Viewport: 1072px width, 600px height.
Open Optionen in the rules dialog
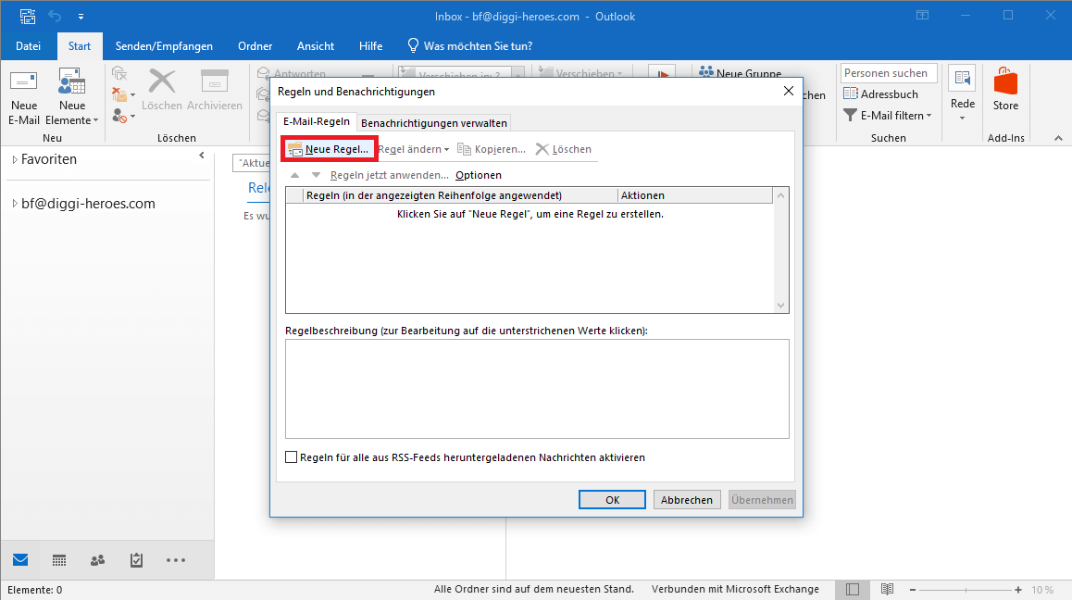click(479, 175)
